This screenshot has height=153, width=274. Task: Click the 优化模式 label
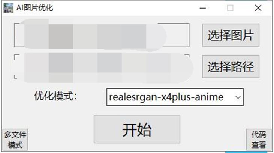click(x=55, y=96)
